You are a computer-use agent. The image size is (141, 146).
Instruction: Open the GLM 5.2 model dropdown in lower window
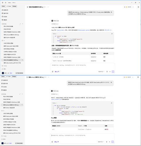coord(101,142)
